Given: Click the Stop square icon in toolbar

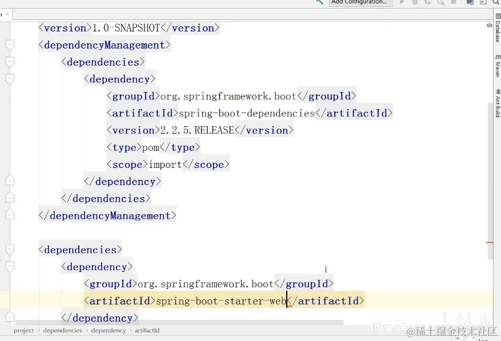Looking at the screenshot, I should pos(454,2).
